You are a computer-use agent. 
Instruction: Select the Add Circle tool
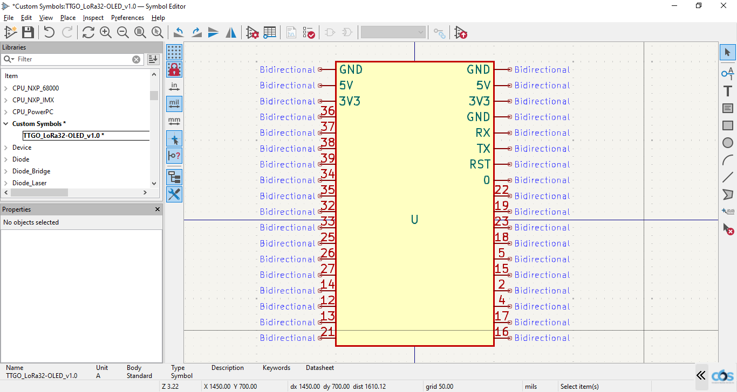728,143
